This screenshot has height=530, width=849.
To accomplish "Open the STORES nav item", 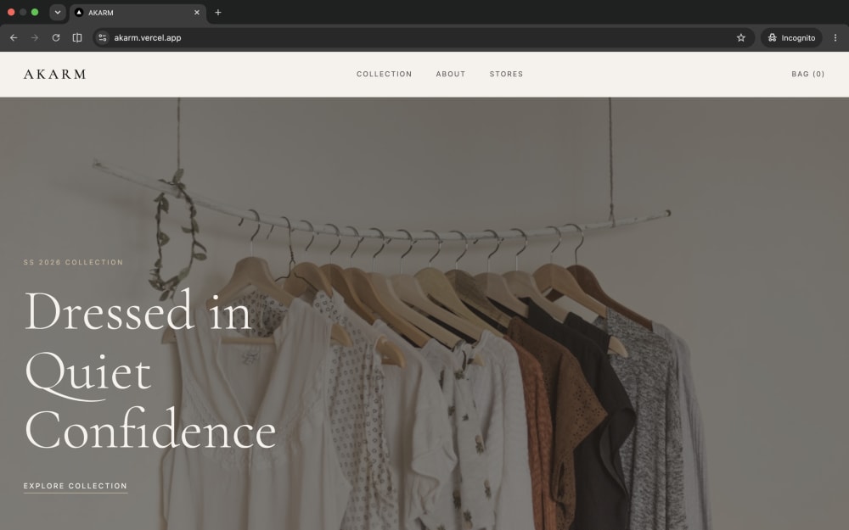I will click(x=506, y=74).
